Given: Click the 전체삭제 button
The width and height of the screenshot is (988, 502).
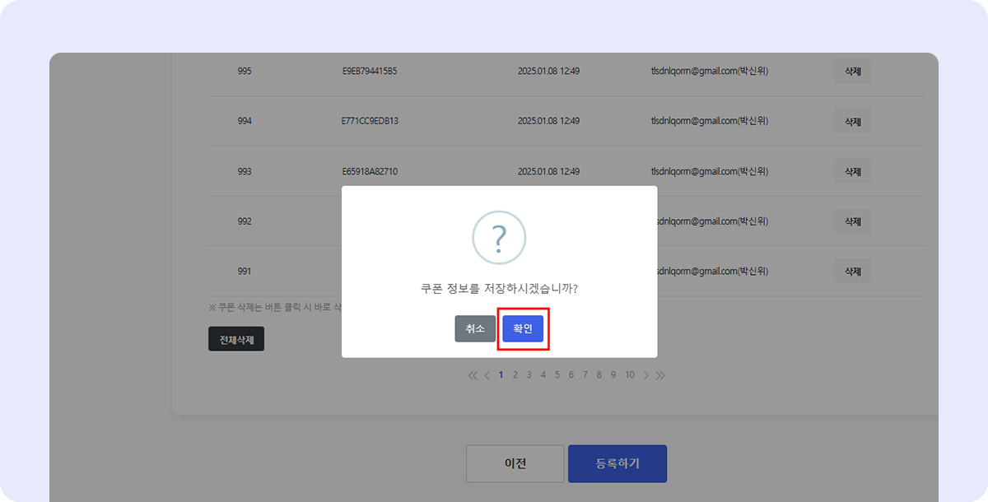Looking at the screenshot, I should coord(236,339).
